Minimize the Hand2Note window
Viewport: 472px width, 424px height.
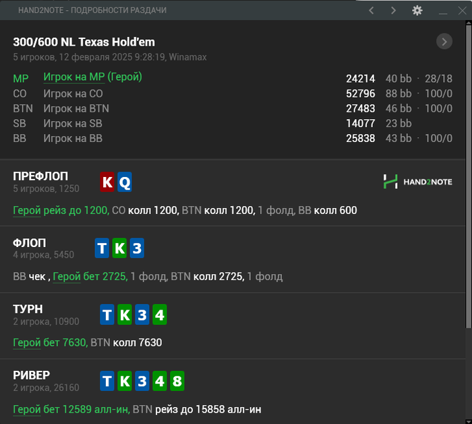[x=443, y=12]
